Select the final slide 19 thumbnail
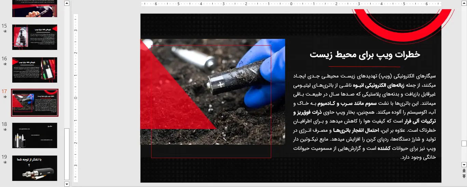 click(35, 168)
